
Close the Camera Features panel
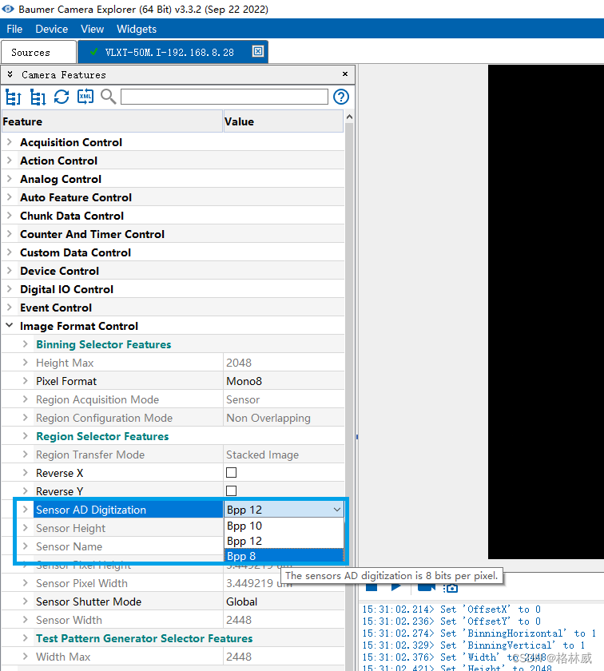[345, 74]
